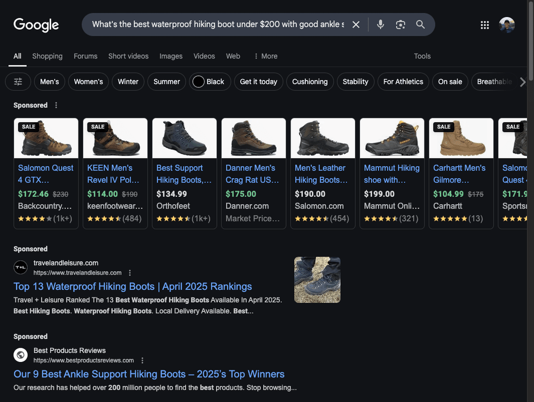Click https://www.travelandleisure.com URL text
534x402 pixels.
coord(77,273)
